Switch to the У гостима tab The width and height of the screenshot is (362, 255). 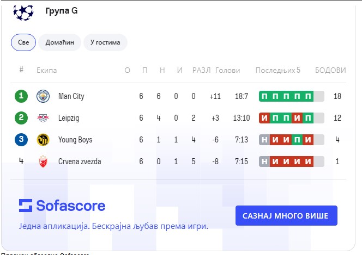click(105, 42)
